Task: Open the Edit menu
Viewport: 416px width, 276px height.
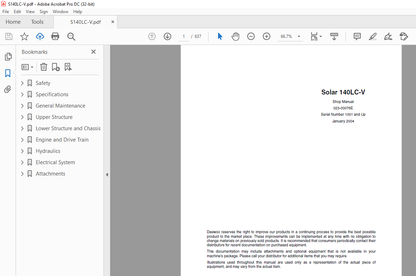Action: 17,12
